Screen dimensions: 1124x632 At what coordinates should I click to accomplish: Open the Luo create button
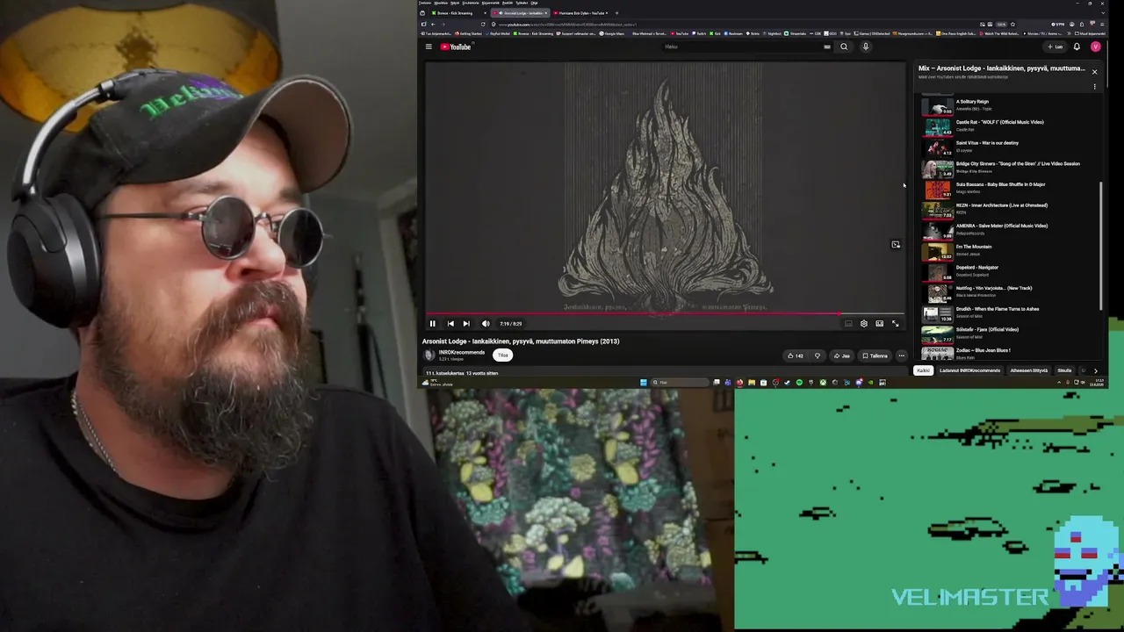1056,47
